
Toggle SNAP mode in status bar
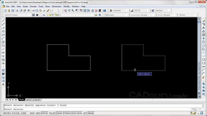point(32,113)
